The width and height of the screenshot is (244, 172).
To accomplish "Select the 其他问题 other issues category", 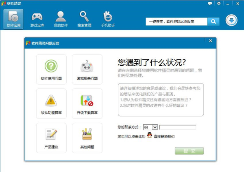I will [x=87, y=138].
